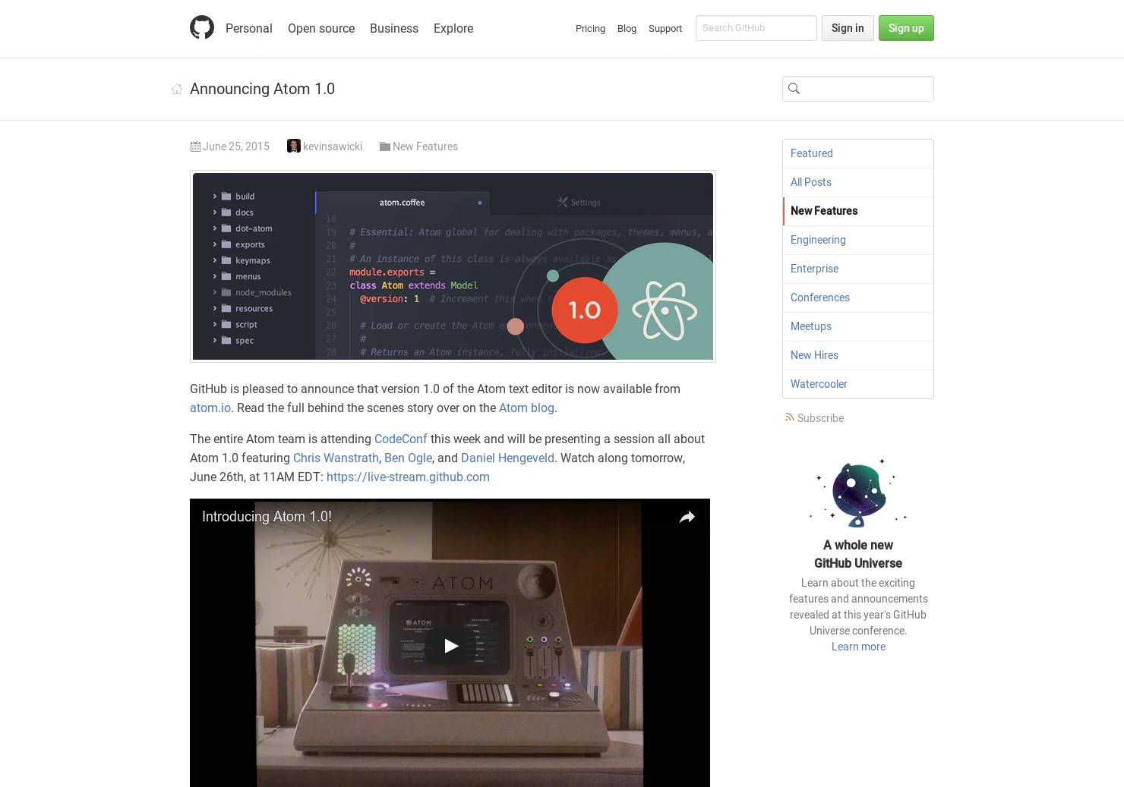
Task: Click kevinsawicki's avatar image
Action: click(294, 146)
